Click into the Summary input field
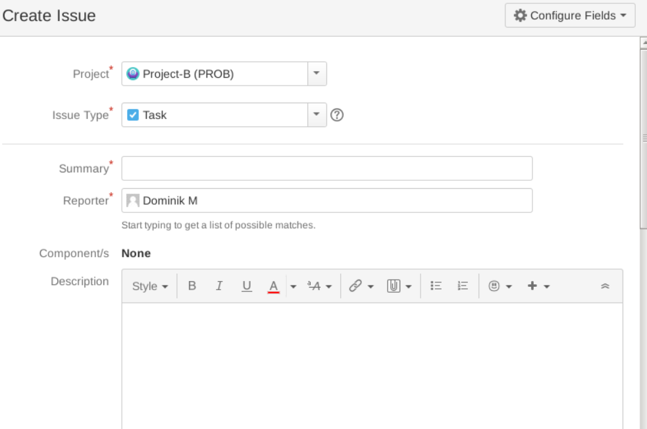 pos(327,168)
